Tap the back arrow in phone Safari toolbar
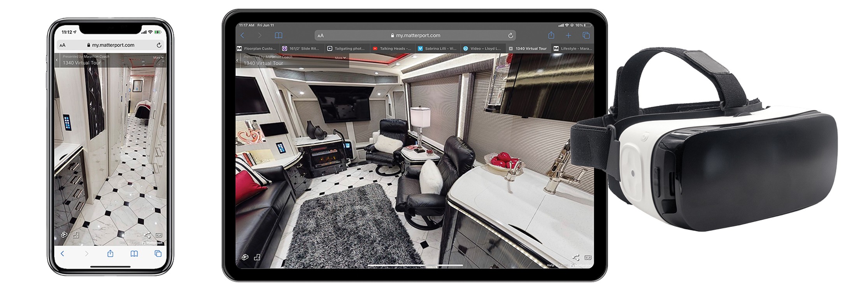Viewport: 856px width, 291px height. coord(62,254)
